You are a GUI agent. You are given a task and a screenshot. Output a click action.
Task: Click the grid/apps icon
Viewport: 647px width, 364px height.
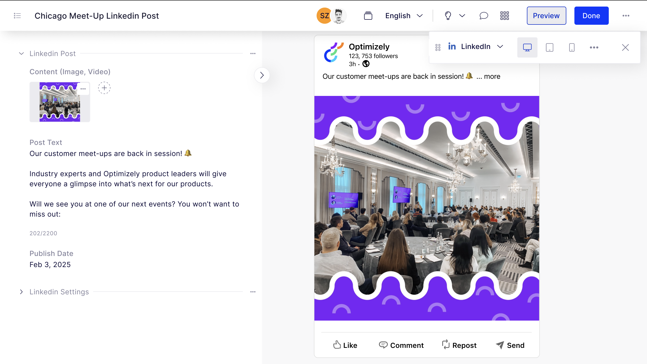point(504,16)
